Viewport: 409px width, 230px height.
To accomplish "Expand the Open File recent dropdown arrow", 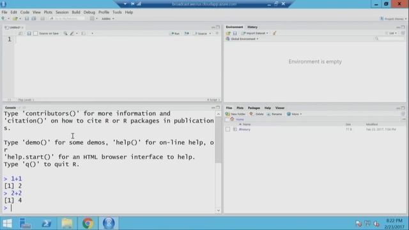I will [x=20, y=19].
